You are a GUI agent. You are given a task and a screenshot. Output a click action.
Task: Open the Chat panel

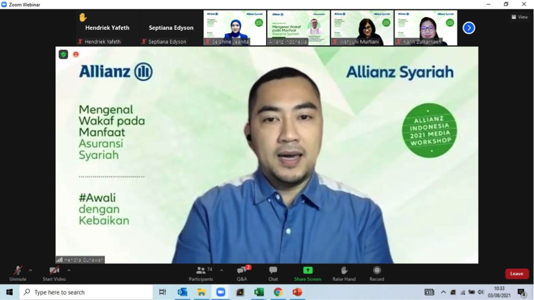pyautogui.click(x=273, y=274)
